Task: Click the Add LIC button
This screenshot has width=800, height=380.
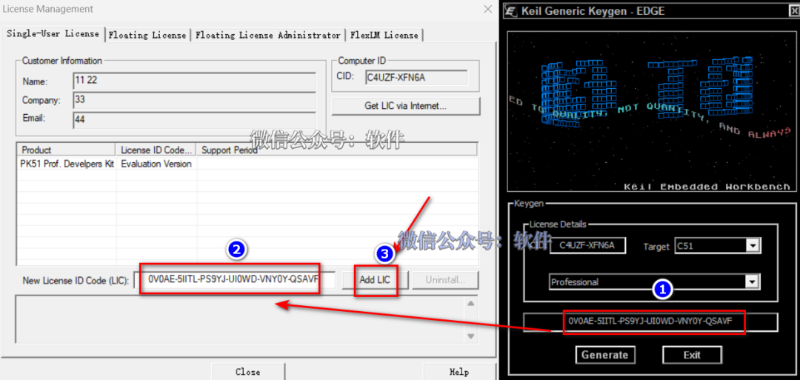Action: click(x=376, y=279)
